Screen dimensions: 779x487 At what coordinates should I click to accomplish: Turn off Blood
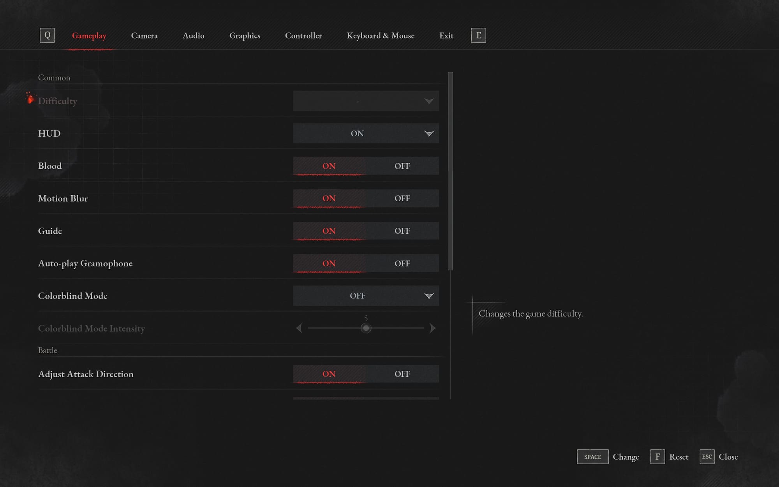point(402,166)
